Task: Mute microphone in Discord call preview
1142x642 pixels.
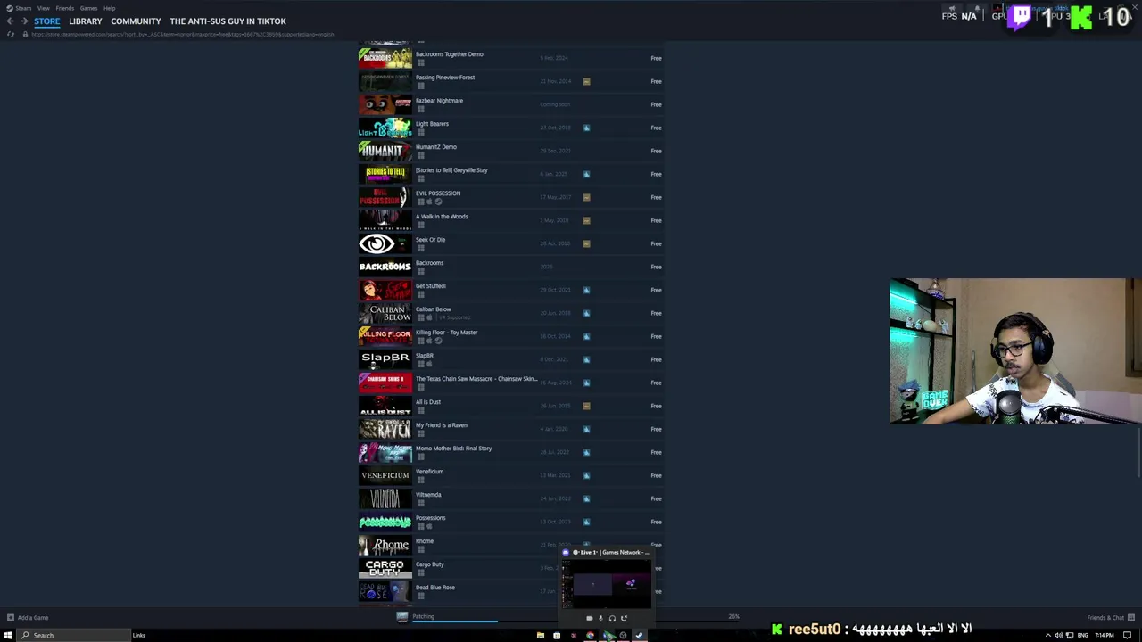Action: pos(600,618)
